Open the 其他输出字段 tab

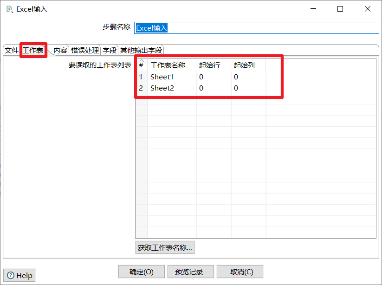click(141, 51)
